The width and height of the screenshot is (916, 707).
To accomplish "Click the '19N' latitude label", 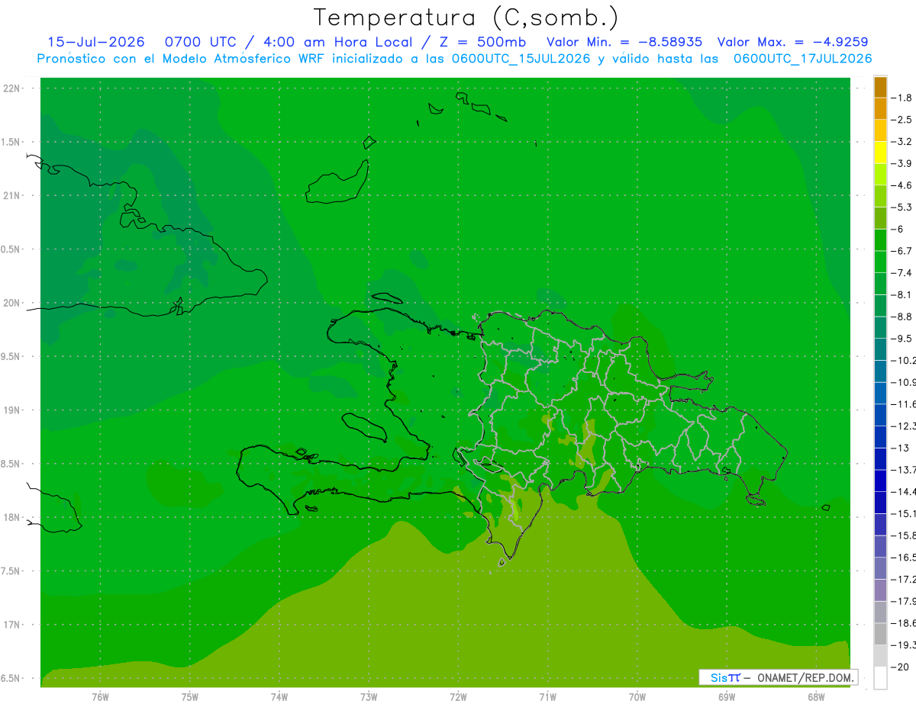I will pyautogui.click(x=11, y=410).
